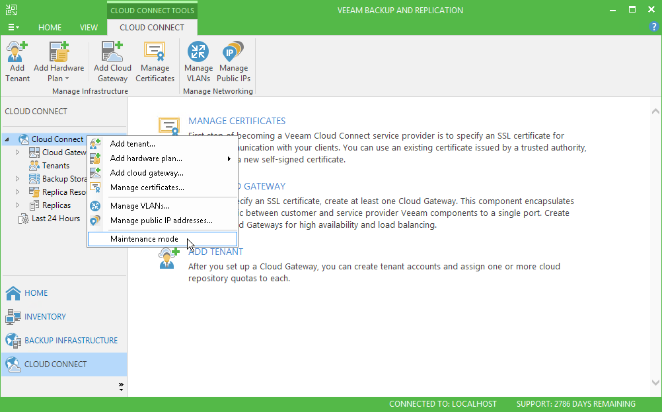Screen dimensions: 662x412
Task: Open Add Hardware Plan ribbon button
Action: click(x=59, y=61)
